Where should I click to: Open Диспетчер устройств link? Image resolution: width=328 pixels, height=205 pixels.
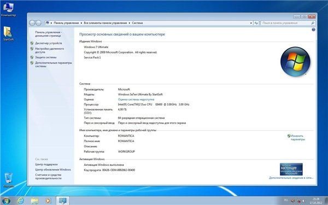[x=49, y=43]
